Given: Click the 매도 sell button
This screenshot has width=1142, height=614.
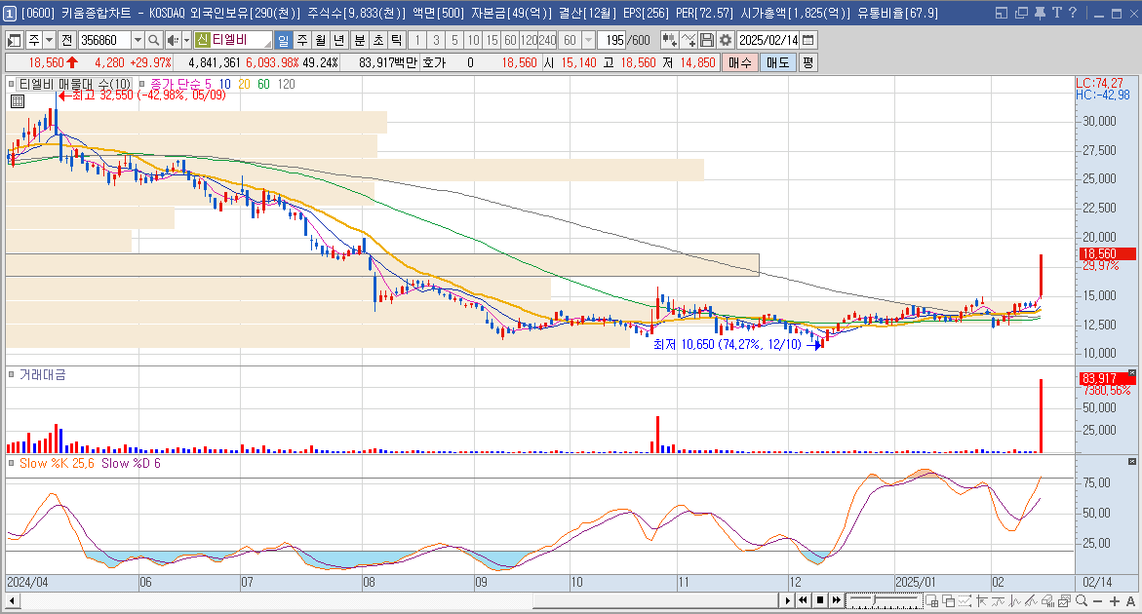Looking at the screenshot, I should (778, 62).
